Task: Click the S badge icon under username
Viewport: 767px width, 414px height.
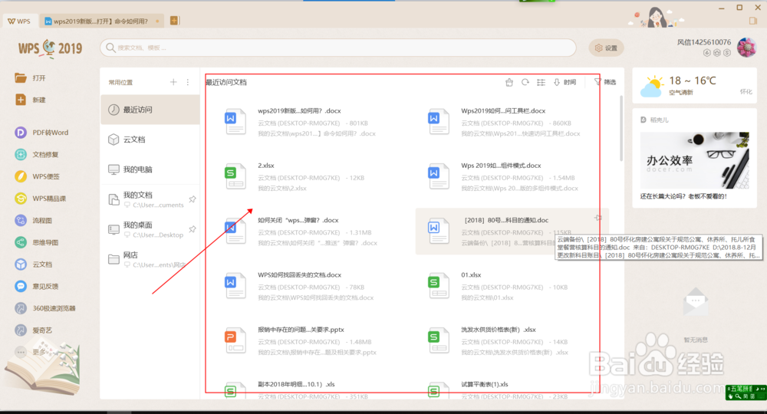Action: coord(727,53)
